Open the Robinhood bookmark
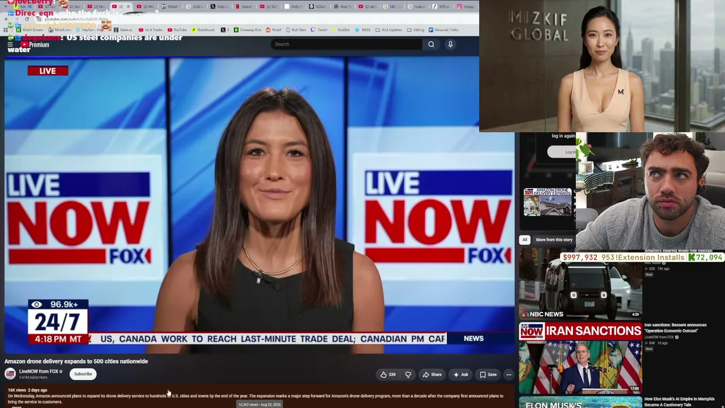The width and height of the screenshot is (725, 408). click(203, 30)
